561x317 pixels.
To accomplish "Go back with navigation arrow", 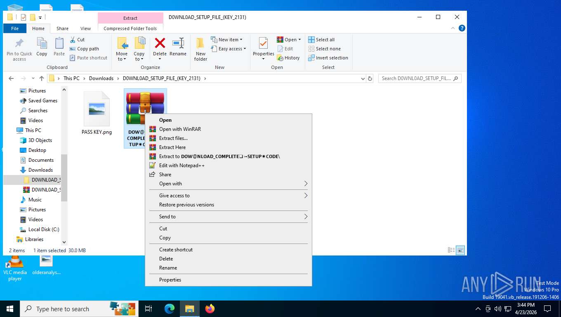I will (11, 78).
